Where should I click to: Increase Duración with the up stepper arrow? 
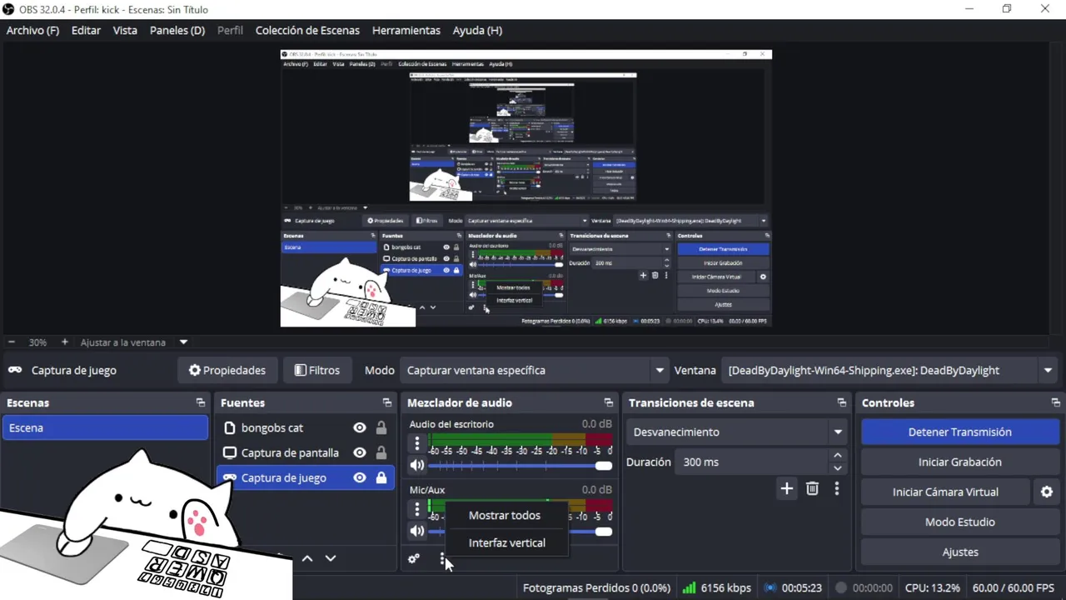838,456
